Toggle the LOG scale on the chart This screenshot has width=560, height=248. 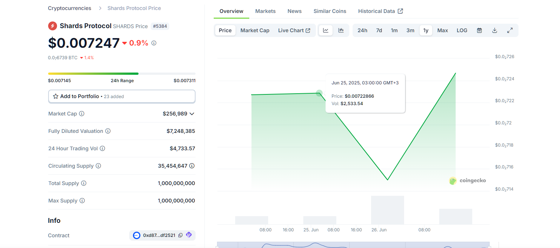tap(462, 30)
